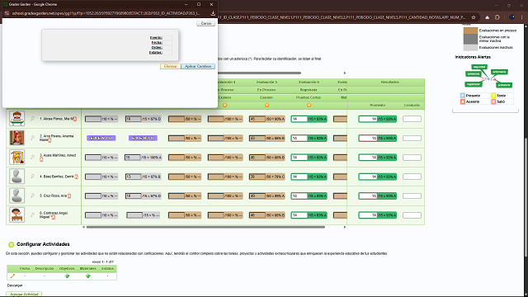
Task: Click the popup window address bar URL
Action: tap(106, 13)
